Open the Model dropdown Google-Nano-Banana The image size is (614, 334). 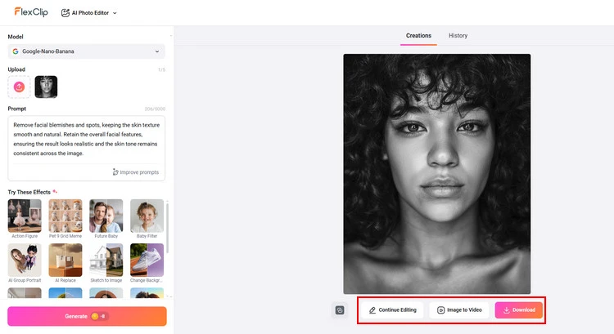pos(86,51)
